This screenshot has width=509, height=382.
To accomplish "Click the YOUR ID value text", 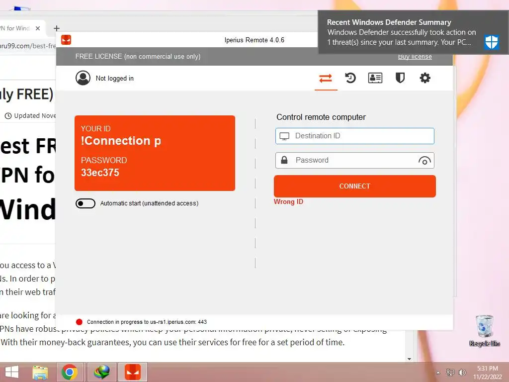I will click(121, 141).
